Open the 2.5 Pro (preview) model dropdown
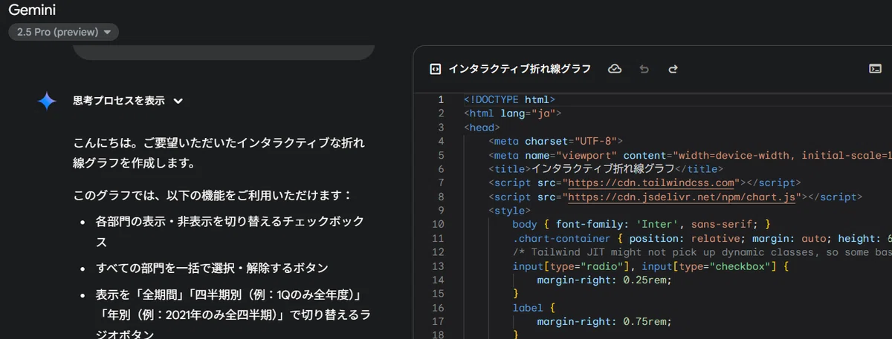 click(x=64, y=32)
